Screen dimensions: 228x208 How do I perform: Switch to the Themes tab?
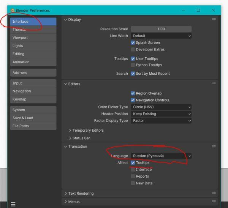[x=33, y=30]
